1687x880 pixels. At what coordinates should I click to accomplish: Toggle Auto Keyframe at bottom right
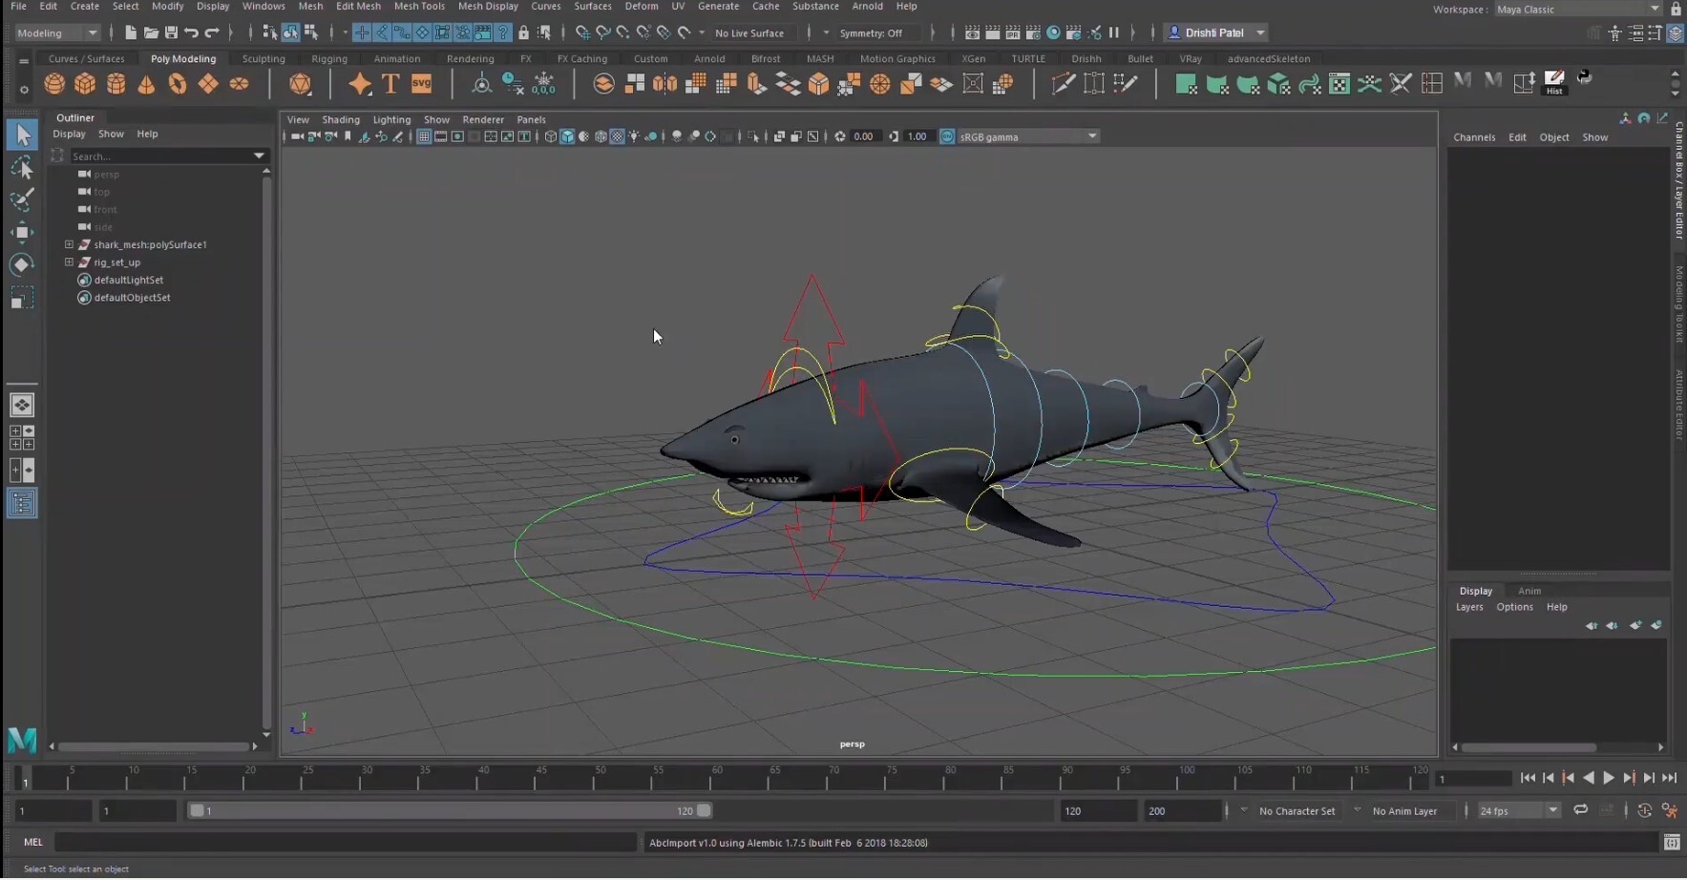pos(1645,810)
